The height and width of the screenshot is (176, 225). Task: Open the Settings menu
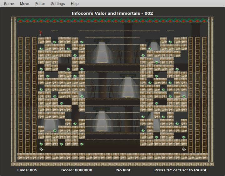(x=58, y=3)
